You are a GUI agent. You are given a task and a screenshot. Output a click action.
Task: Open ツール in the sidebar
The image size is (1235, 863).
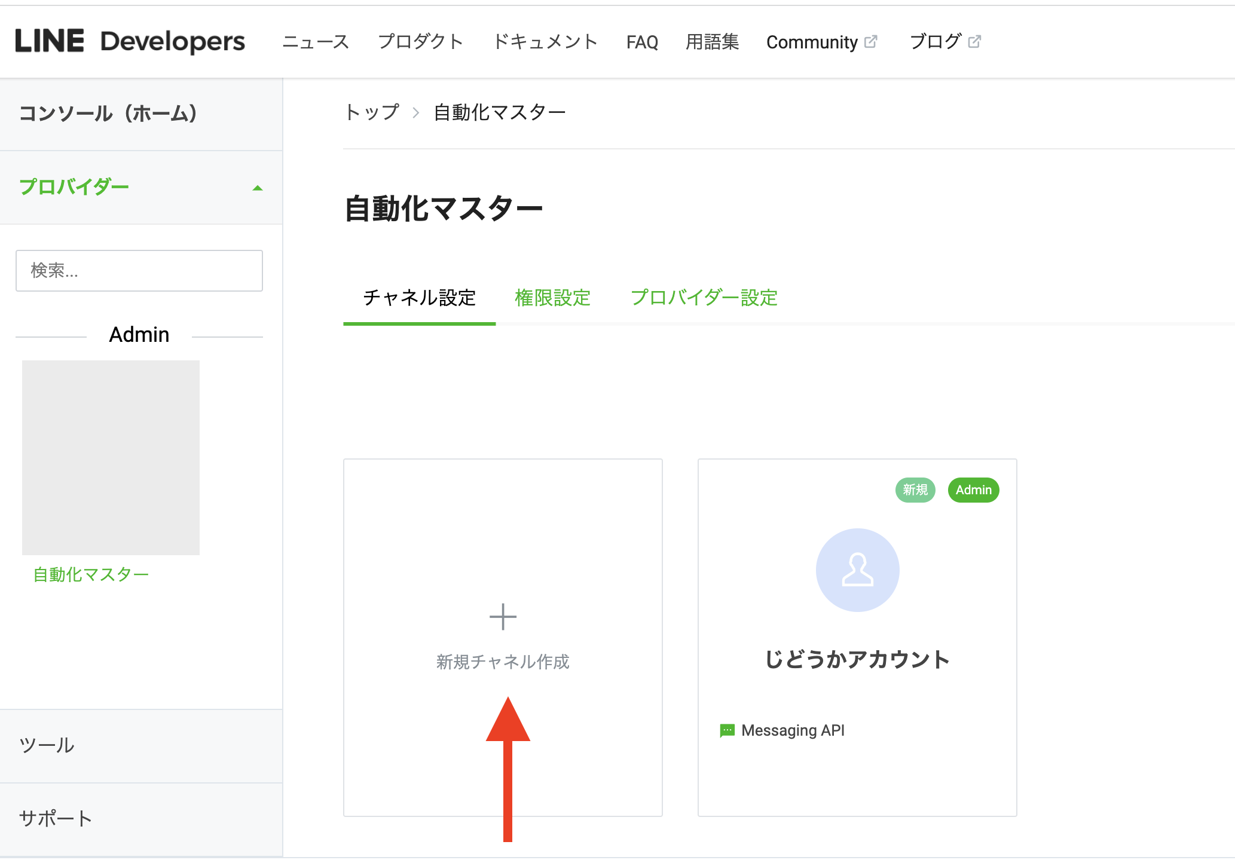click(x=47, y=745)
